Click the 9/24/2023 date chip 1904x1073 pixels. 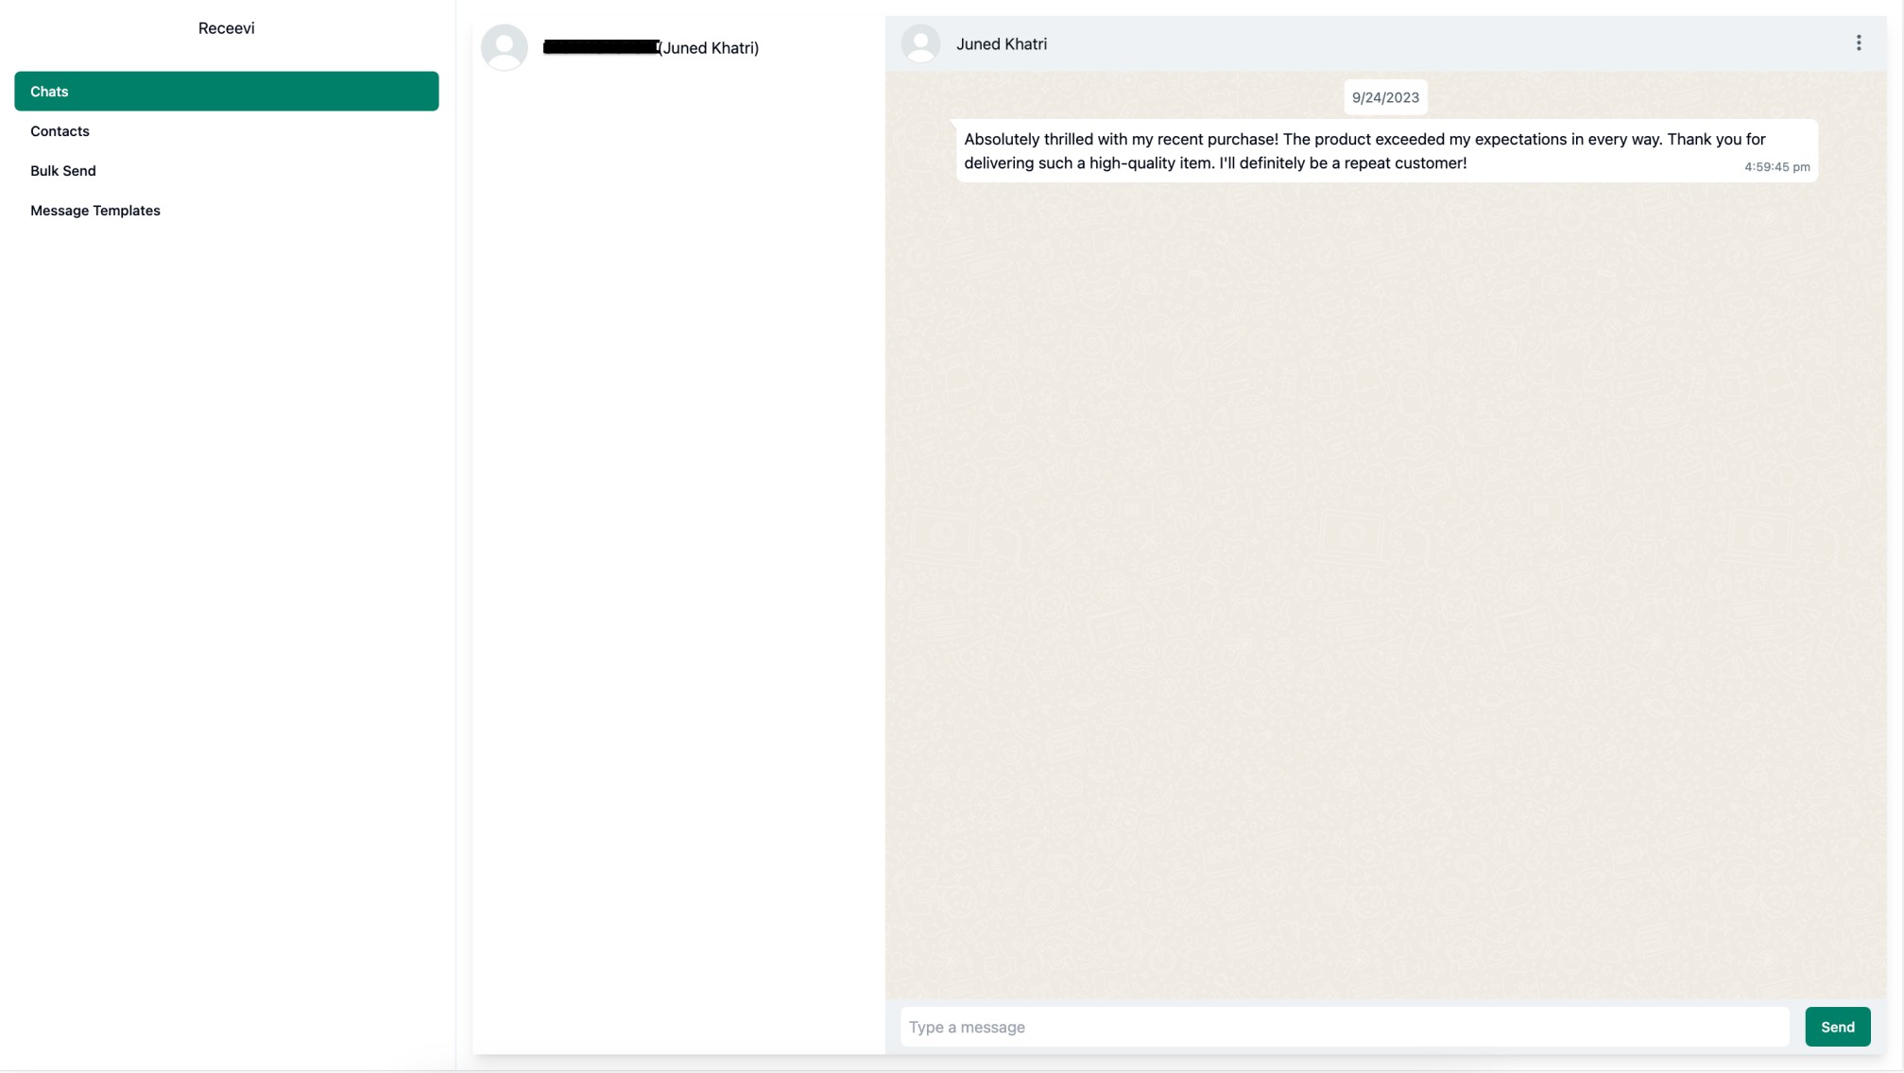tap(1384, 96)
